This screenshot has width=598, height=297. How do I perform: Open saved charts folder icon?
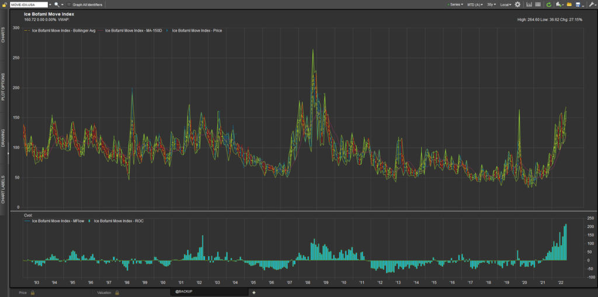pyautogui.click(x=569, y=5)
